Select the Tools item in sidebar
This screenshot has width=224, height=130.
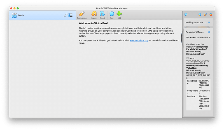click(x=43, y=15)
